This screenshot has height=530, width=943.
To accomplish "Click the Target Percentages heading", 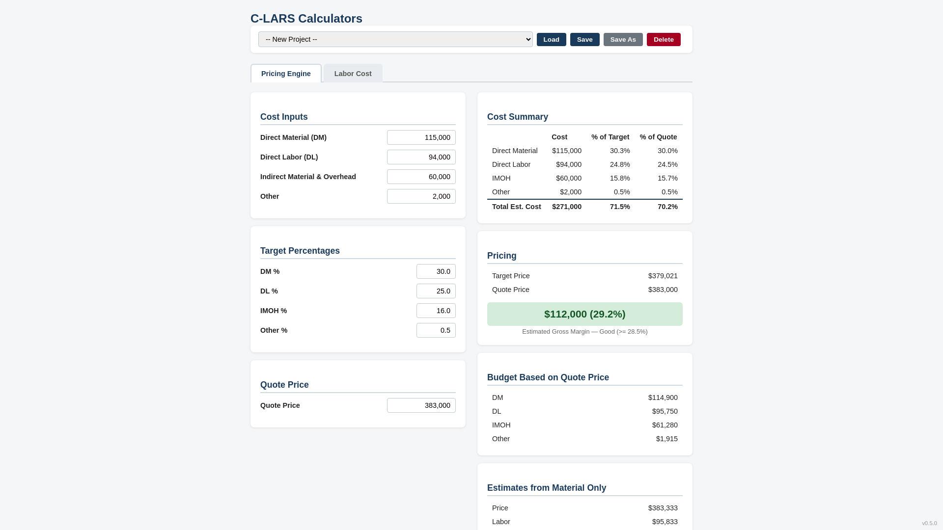I will pos(300,251).
